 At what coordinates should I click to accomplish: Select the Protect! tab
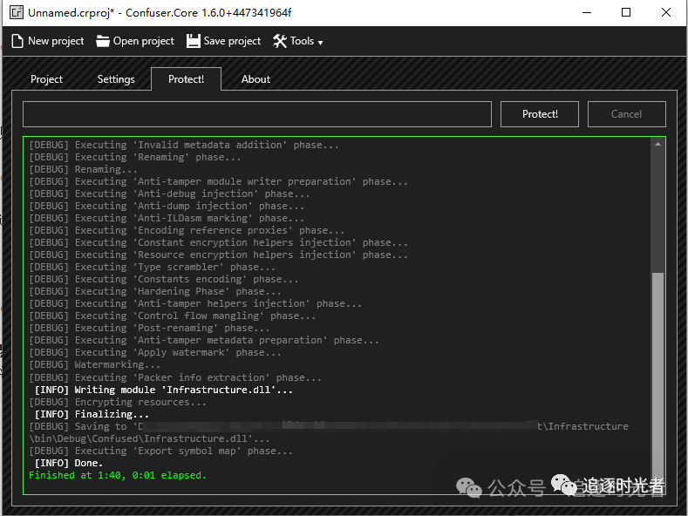coord(186,79)
